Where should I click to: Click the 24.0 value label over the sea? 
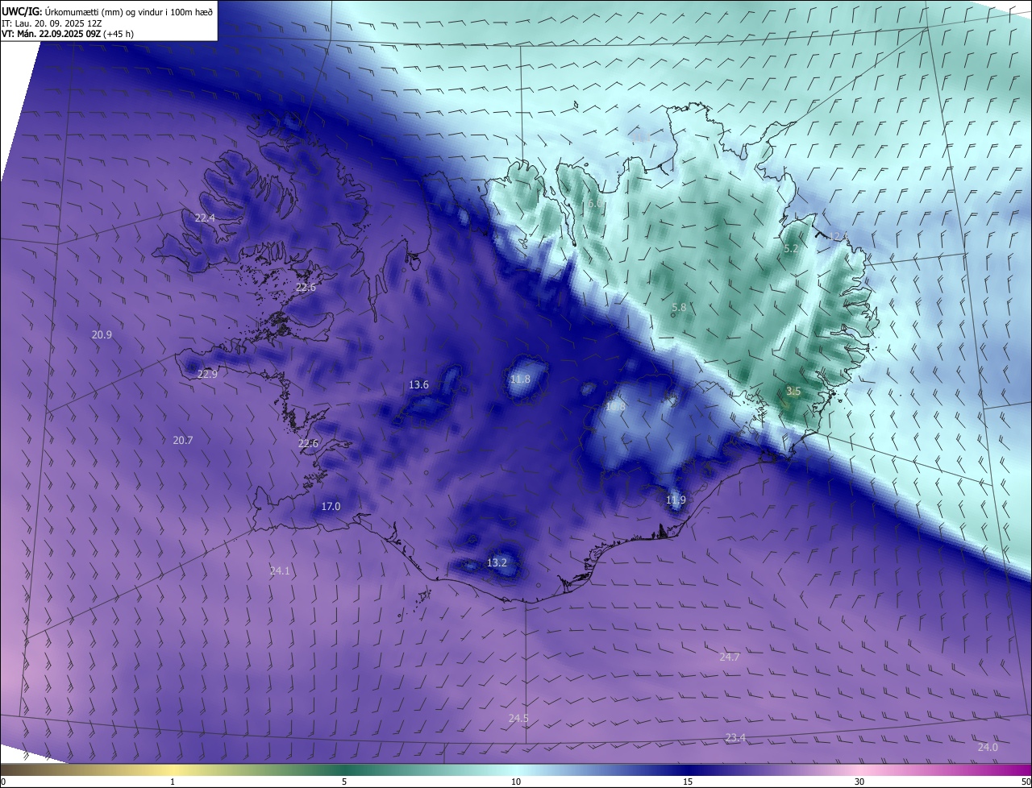(x=988, y=747)
